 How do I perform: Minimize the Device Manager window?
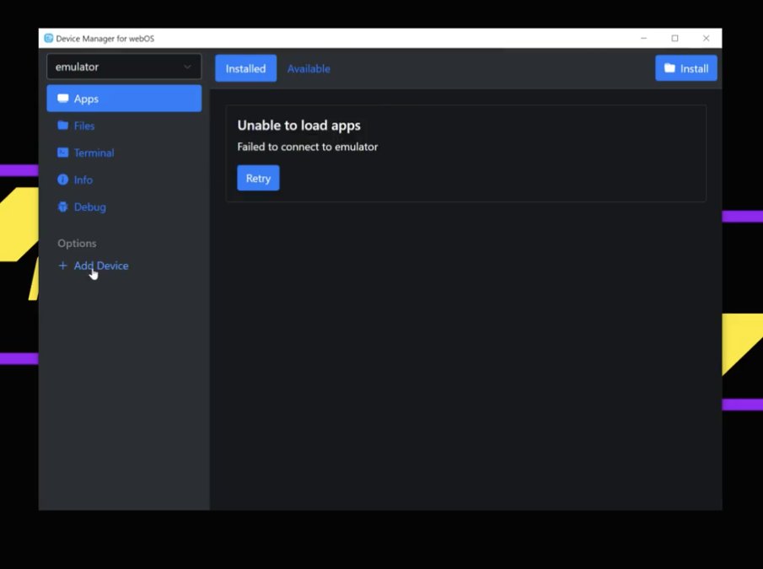pos(643,38)
